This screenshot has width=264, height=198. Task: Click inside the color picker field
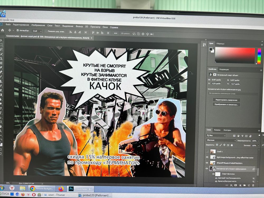coord(235,55)
